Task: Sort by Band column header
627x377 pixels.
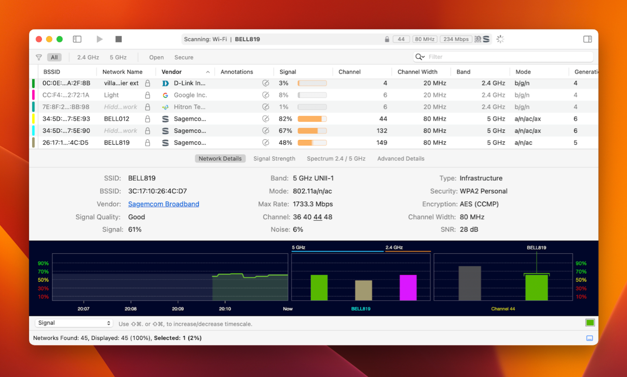Action: coord(463,72)
